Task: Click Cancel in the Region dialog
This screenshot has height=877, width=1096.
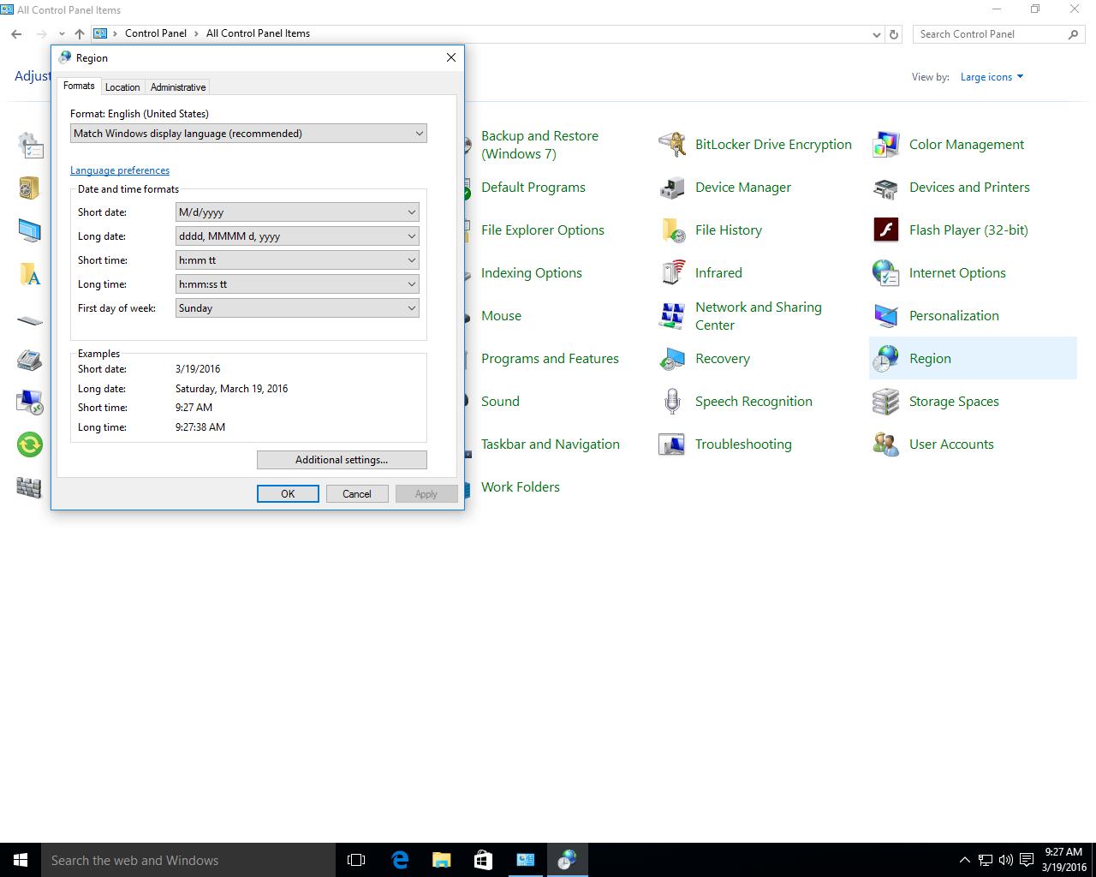Action: coord(357,494)
